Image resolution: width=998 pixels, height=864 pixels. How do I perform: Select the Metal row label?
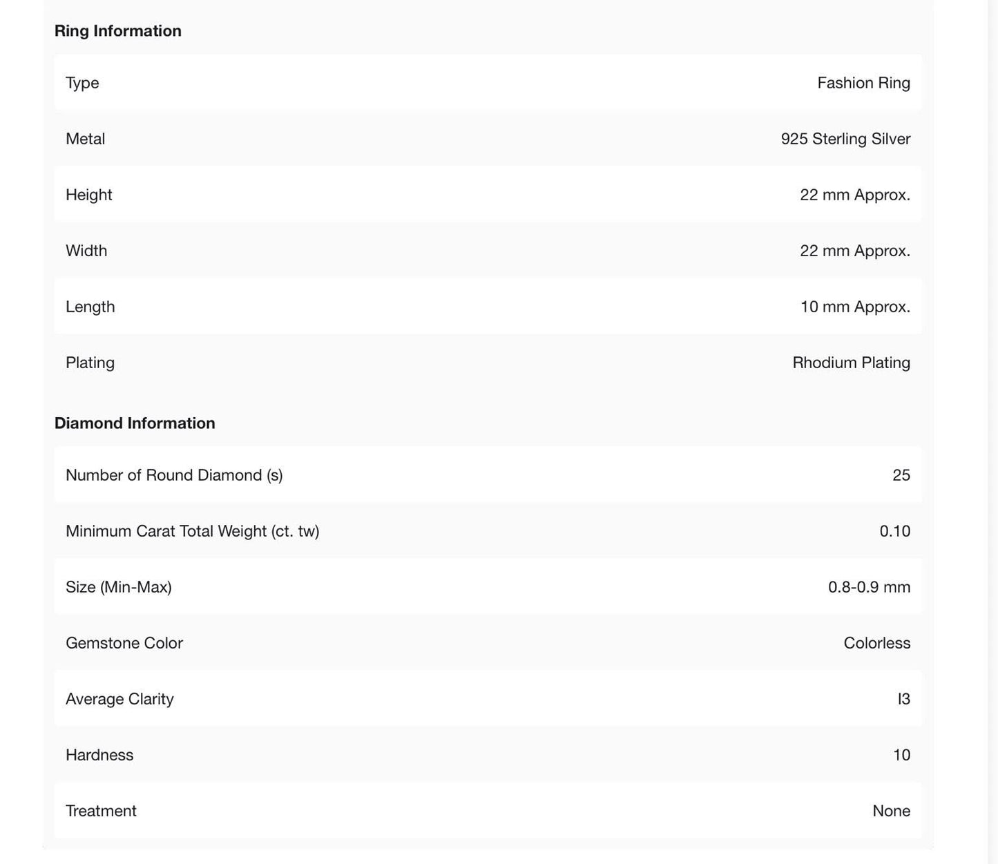tap(85, 139)
